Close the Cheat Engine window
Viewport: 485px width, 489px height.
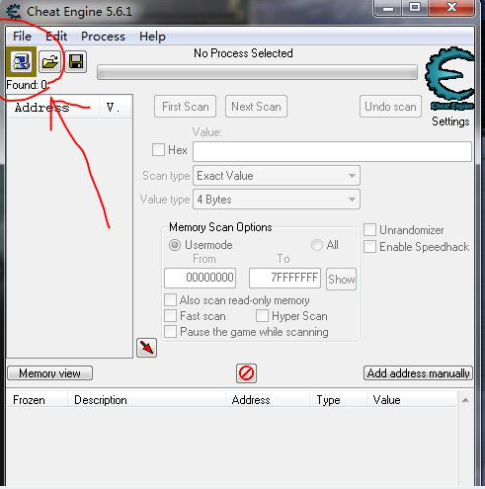451,8
